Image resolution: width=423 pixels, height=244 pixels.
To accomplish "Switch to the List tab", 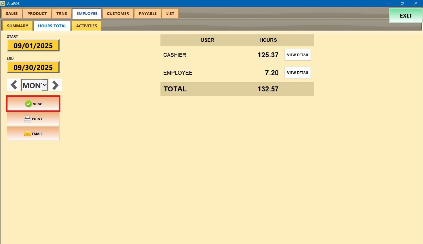I will (x=170, y=14).
